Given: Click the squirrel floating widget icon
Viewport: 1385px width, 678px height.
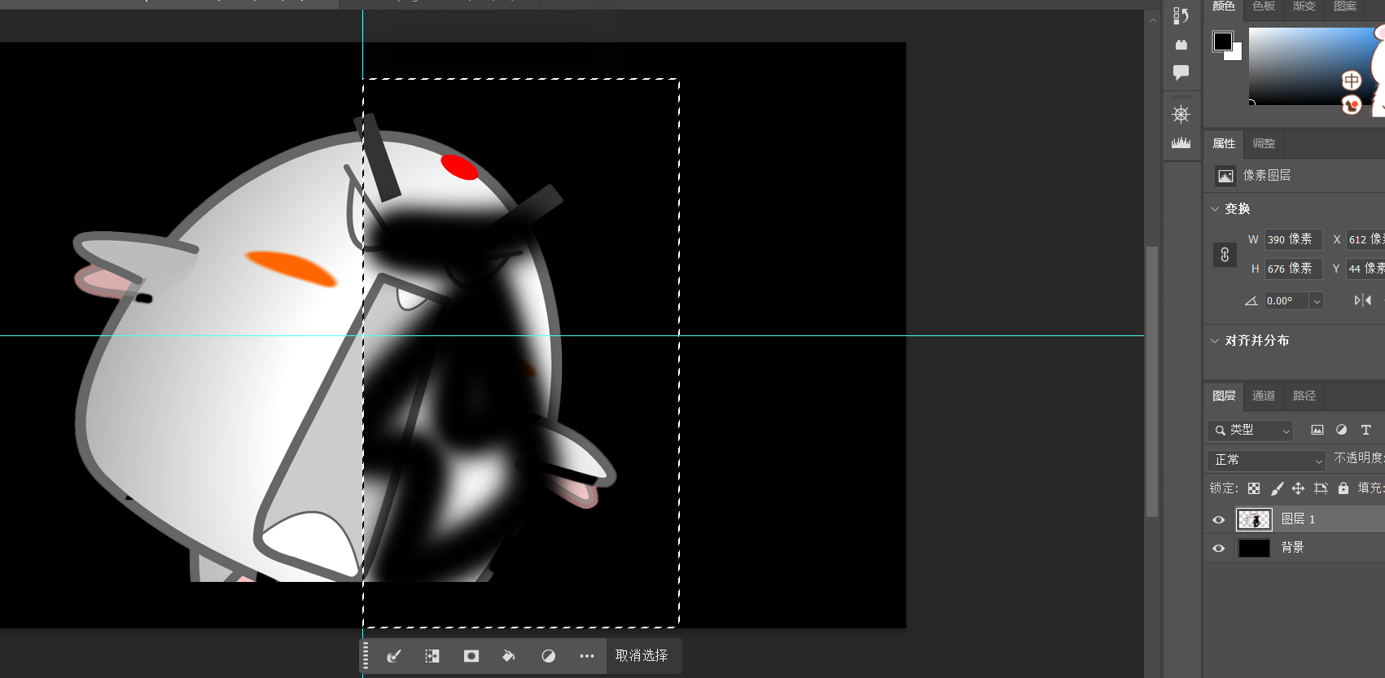Looking at the screenshot, I should 1352,105.
